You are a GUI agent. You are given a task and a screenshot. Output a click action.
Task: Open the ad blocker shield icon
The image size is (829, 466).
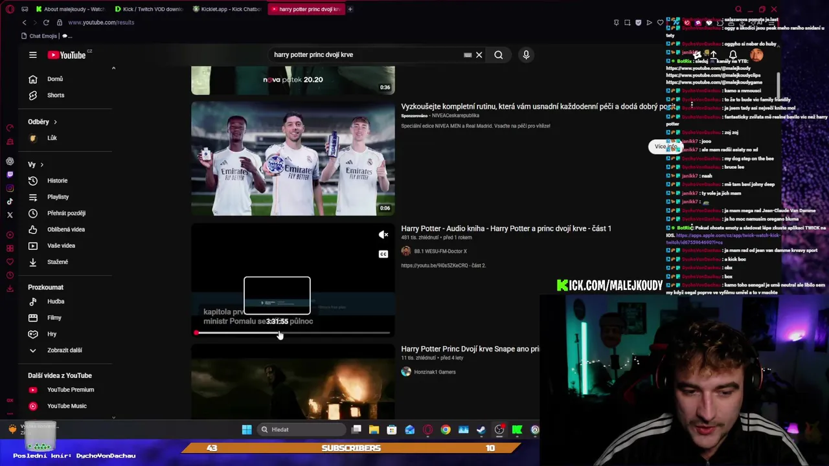tap(638, 23)
